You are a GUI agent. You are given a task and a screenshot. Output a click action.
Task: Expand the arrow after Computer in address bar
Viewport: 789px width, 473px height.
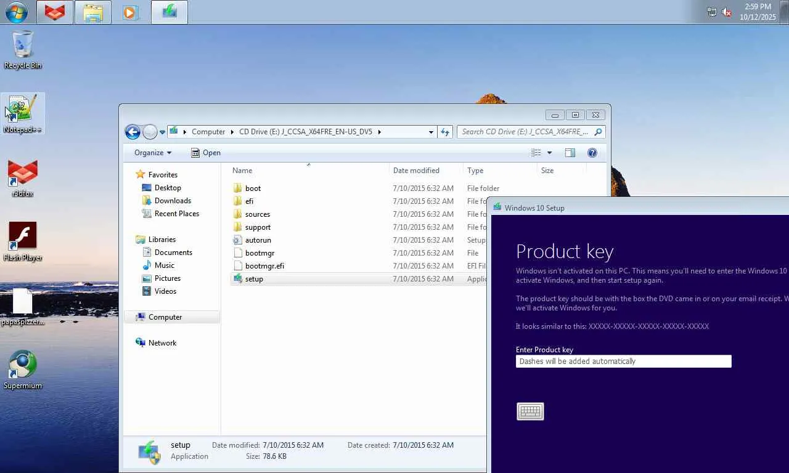click(232, 132)
